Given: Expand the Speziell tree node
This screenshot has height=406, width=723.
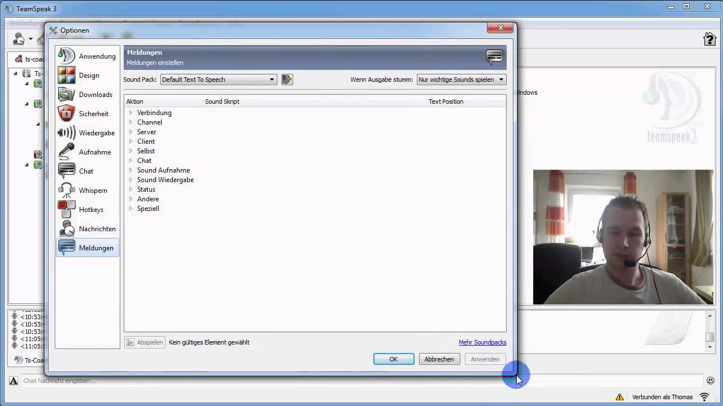Looking at the screenshot, I should [x=130, y=209].
